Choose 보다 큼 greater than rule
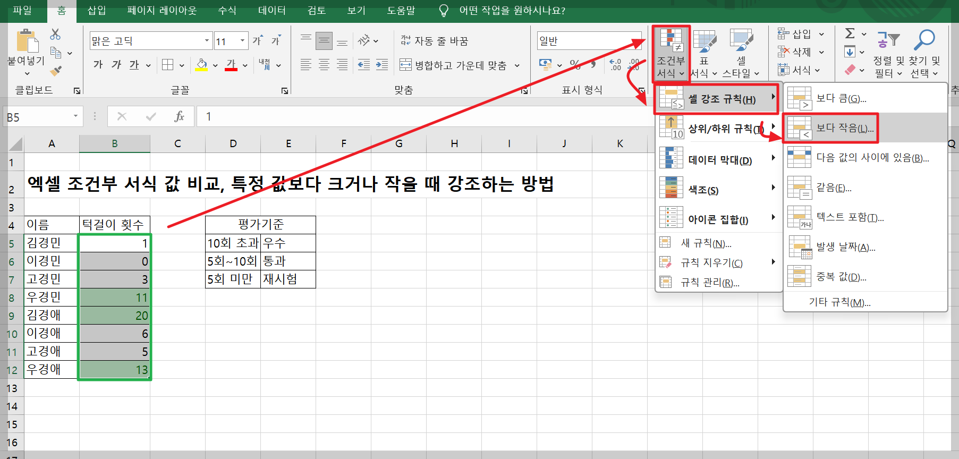Viewport: 959px width, 459px height. [x=865, y=98]
